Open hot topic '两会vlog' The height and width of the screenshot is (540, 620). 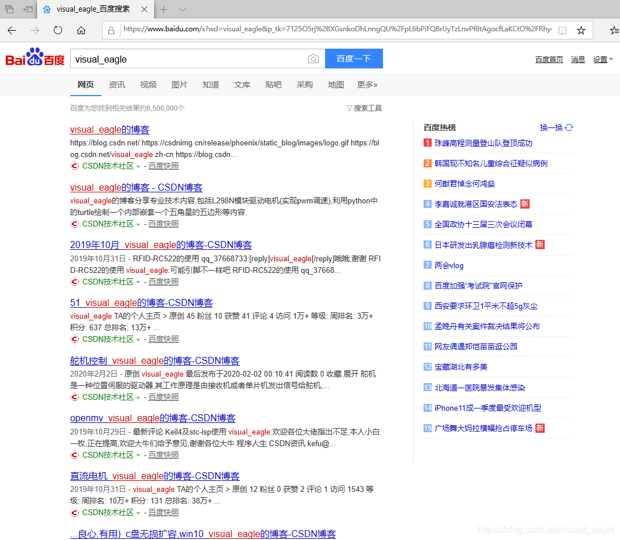(449, 265)
